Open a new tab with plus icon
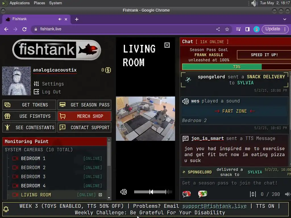This screenshot has width=291, height=218. click(77, 19)
